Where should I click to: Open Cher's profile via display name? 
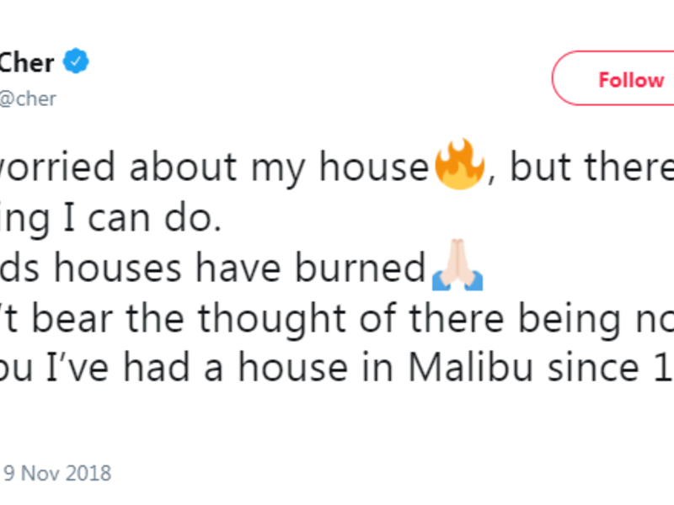point(27,62)
